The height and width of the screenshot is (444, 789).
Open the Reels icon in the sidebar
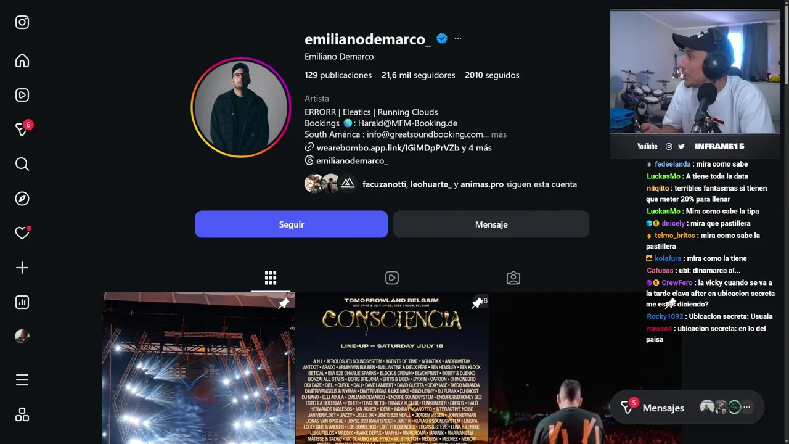(22, 95)
